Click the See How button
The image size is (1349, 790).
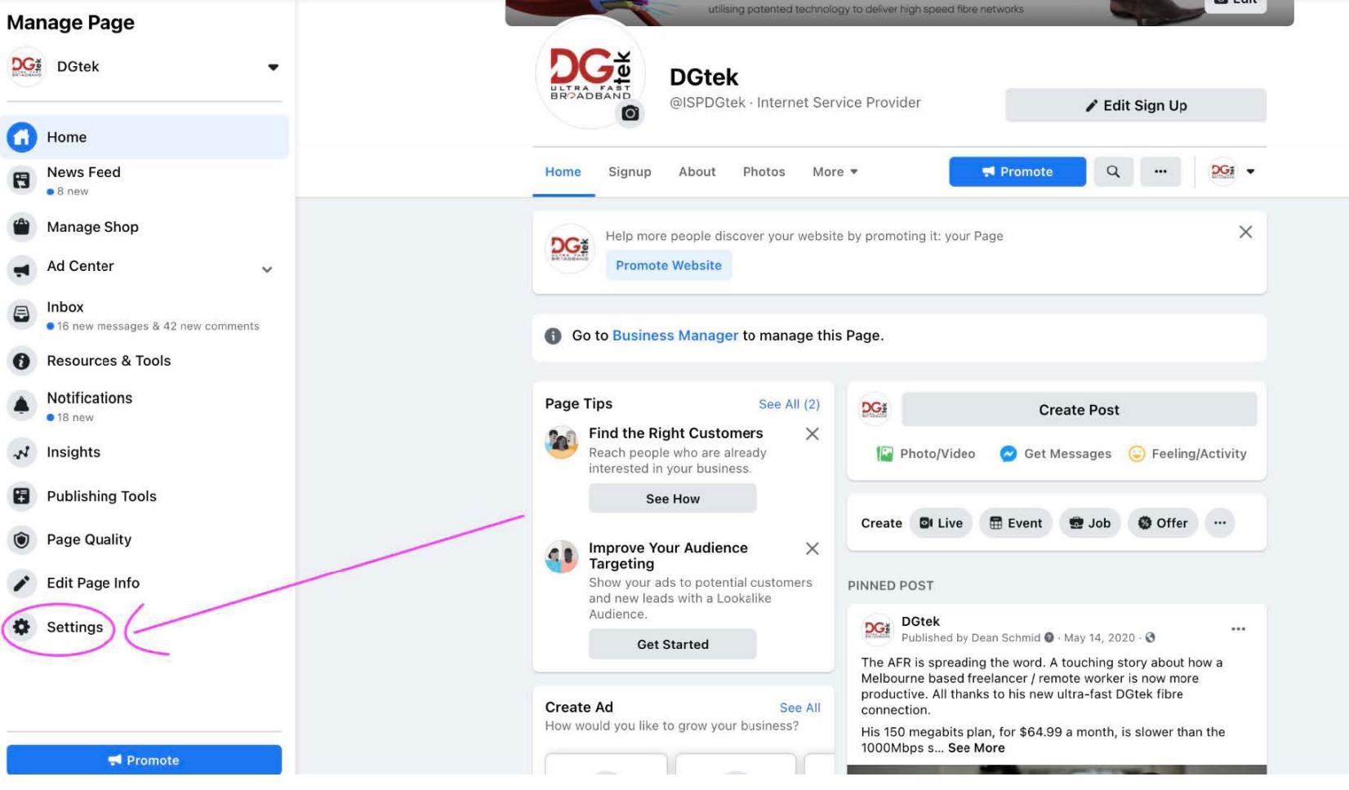(672, 499)
